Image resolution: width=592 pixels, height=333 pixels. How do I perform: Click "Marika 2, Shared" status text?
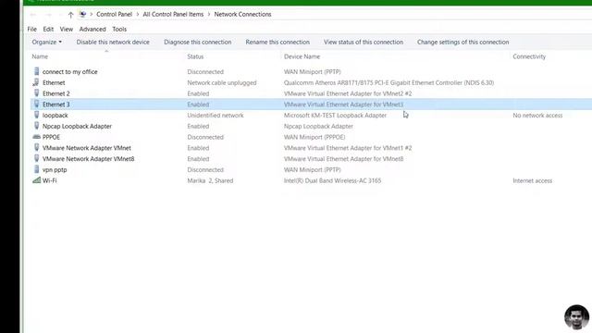point(210,181)
